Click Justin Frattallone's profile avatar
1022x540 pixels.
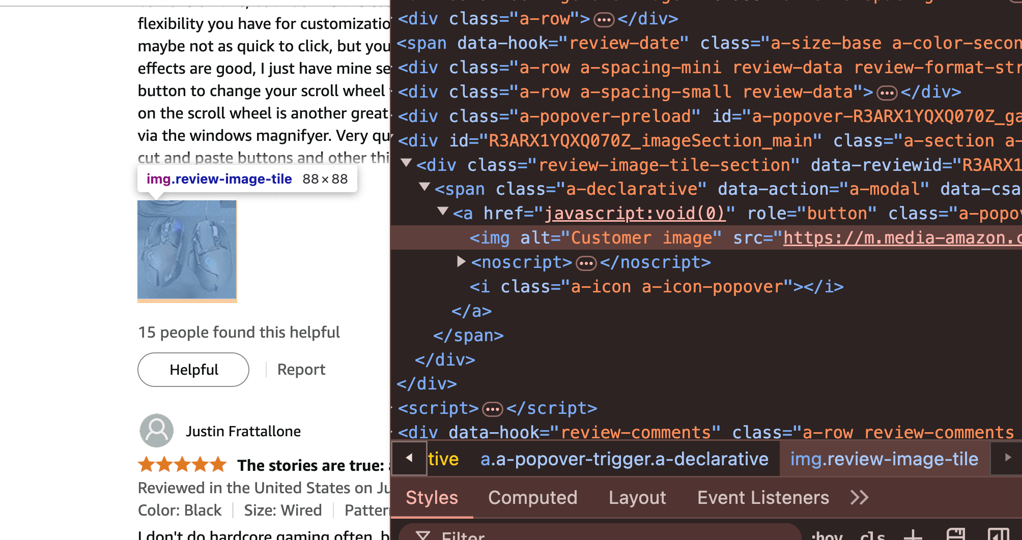pyautogui.click(x=157, y=431)
